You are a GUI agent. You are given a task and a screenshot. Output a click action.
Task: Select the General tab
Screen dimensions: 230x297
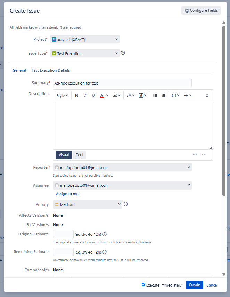click(19, 70)
